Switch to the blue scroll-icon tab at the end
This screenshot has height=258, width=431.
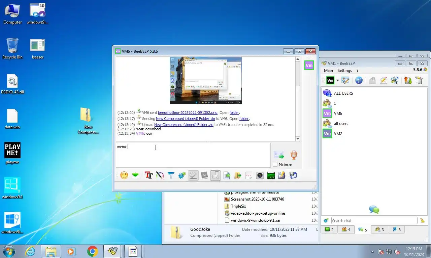point(396,230)
